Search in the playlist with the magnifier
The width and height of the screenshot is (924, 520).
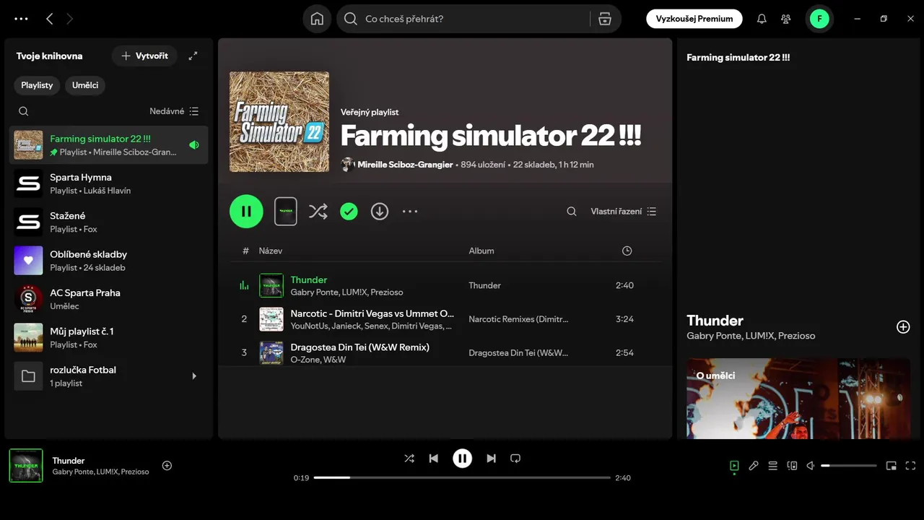[572, 212]
